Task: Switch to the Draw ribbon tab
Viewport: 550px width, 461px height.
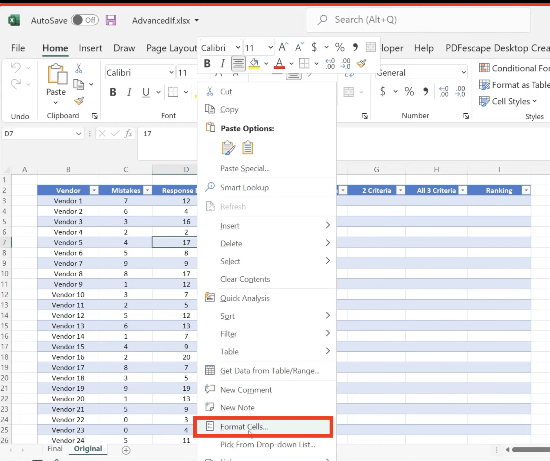Action: pos(124,48)
